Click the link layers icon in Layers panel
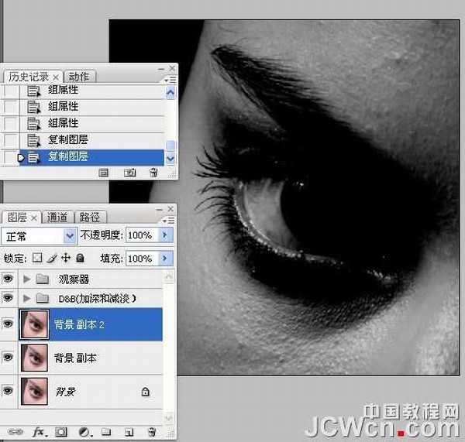The image size is (465, 442). 14,432
